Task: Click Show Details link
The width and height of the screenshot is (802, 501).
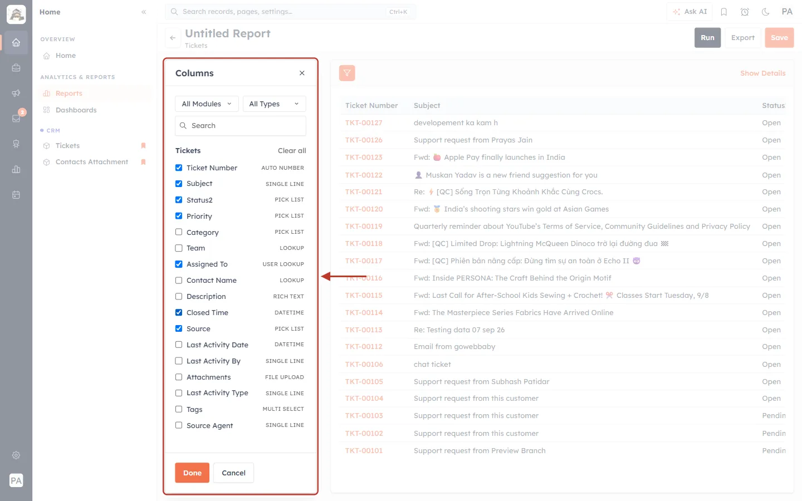Action: [x=762, y=73]
